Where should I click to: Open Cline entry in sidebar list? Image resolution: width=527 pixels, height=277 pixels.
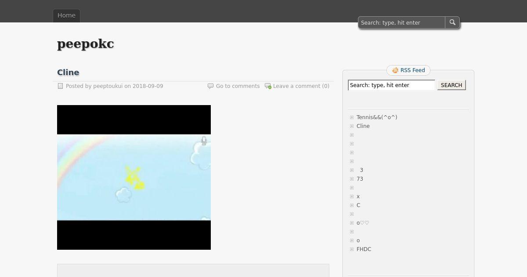click(363, 126)
